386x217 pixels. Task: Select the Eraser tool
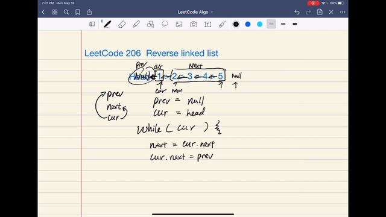122,24
